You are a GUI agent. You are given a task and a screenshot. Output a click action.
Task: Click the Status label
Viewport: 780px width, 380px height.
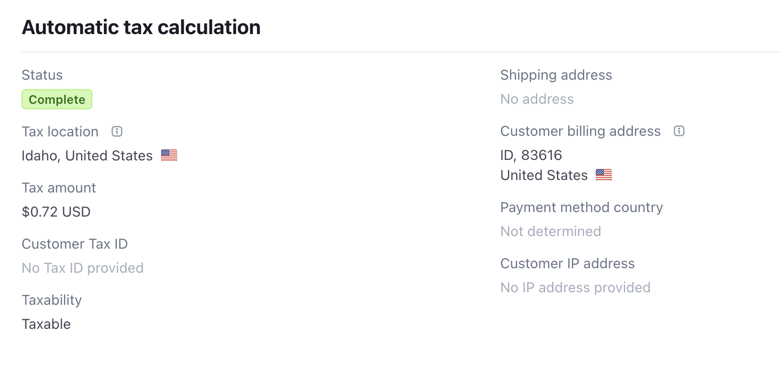pyautogui.click(x=42, y=75)
